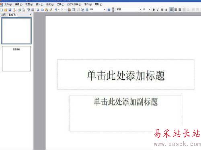The width and height of the screenshot is (201, 150).
Task: Toggle Bold formatting
Action: 154,10
